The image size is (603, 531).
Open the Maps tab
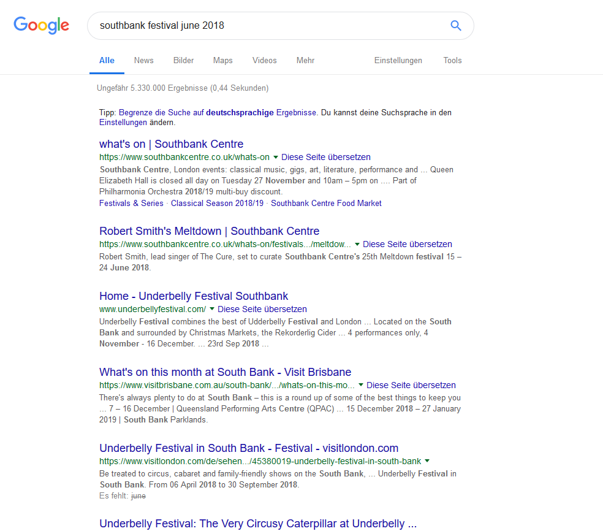point(222,61)
